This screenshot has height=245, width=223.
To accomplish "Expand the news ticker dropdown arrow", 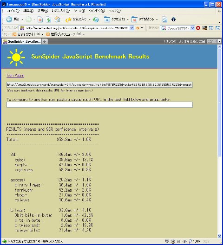I will click(219, 41).
